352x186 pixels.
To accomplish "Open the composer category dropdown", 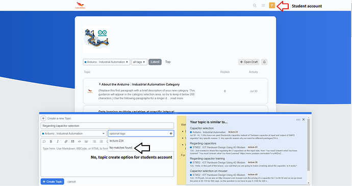I will click(73, 133).
